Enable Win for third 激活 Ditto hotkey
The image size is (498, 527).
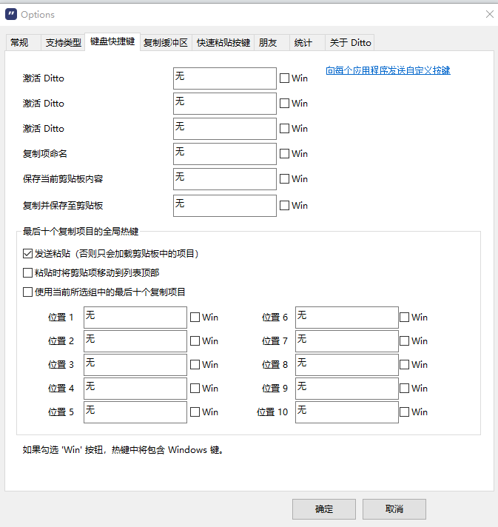click(284, 128)
